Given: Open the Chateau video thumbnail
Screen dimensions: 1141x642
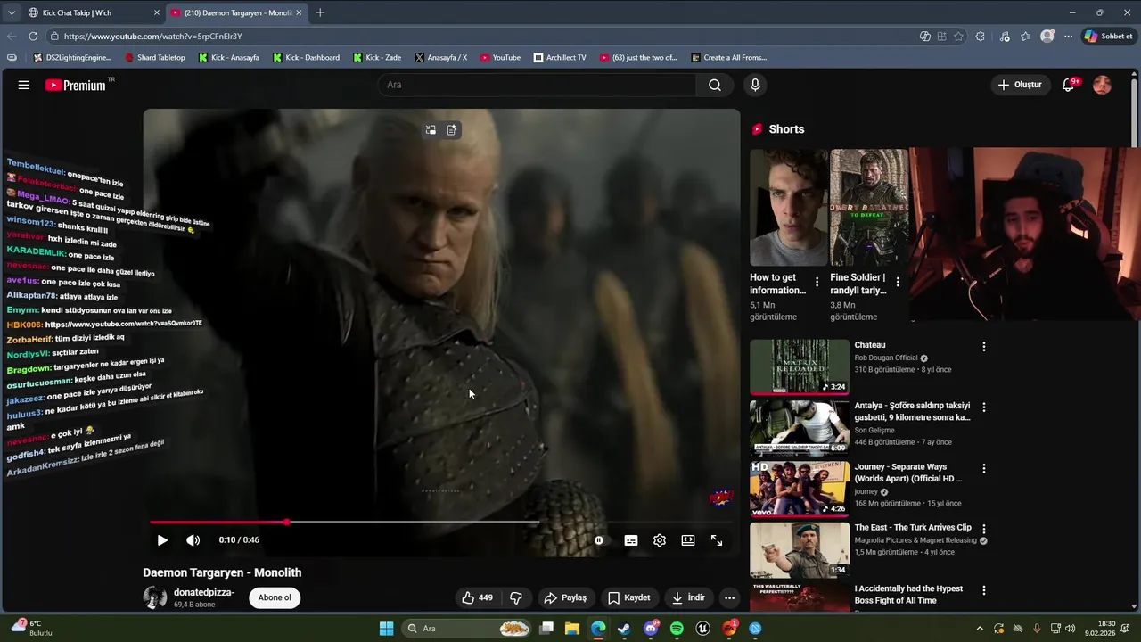Looking at the screenshot, I should point(800,366).
